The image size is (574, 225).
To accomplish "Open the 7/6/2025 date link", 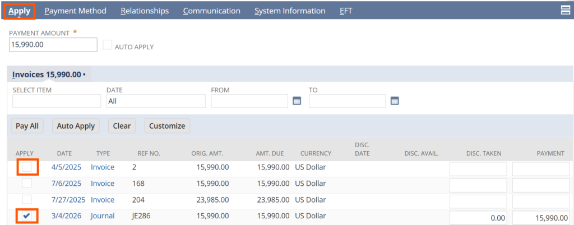I will 66,184.
